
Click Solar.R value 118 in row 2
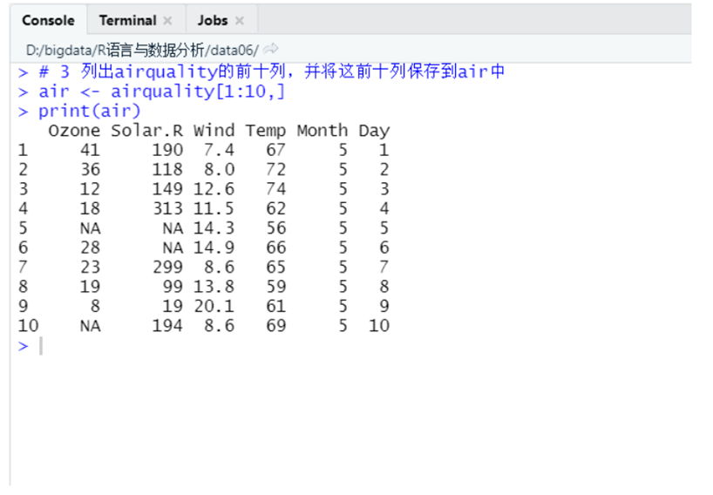point(167,170)
